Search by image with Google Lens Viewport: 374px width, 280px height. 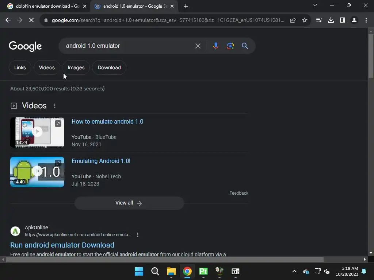[x=230, y=46]
